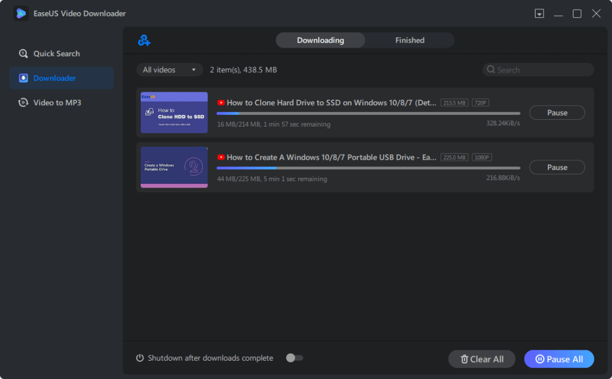Click the YouTube icon on Portable USB Drive video
Viewport: 612px width, 379px height.
(221, 157)
